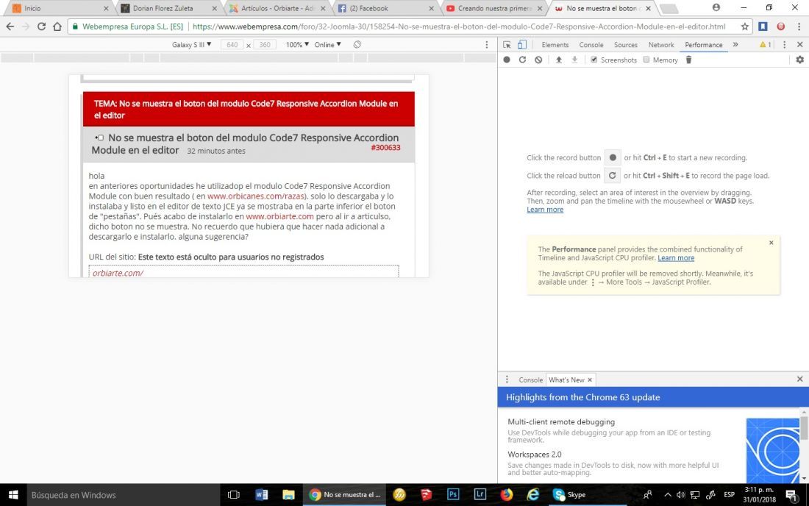Open File Explorer from the taskbar
The image size is (809, 506).
tap(288, 495)
